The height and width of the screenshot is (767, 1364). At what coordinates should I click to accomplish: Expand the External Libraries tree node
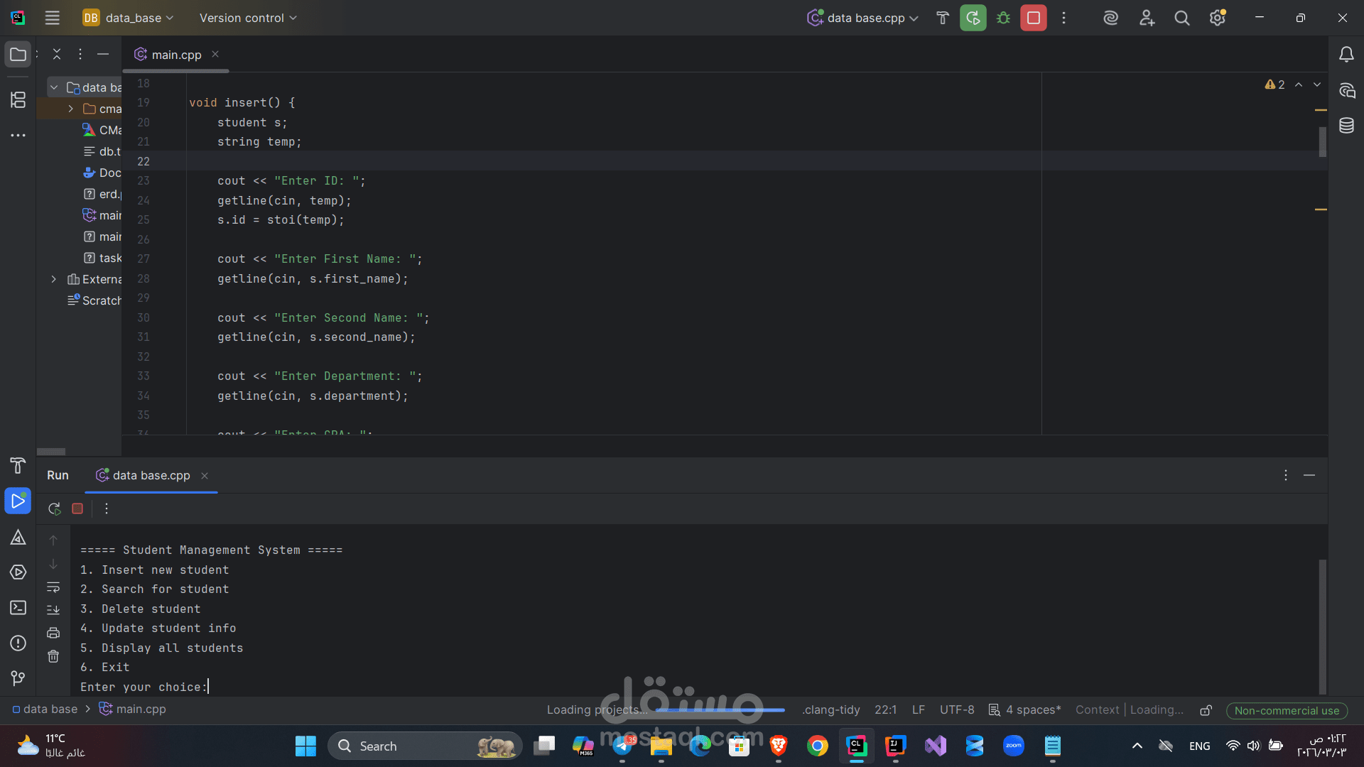tap(53, 279)
